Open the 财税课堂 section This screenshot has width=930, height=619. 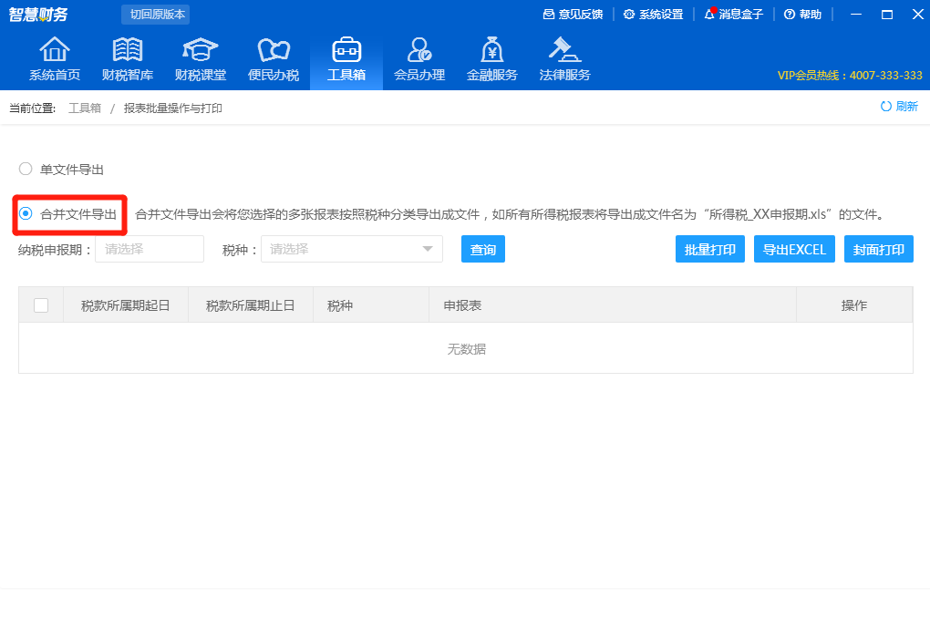(199, 57)
